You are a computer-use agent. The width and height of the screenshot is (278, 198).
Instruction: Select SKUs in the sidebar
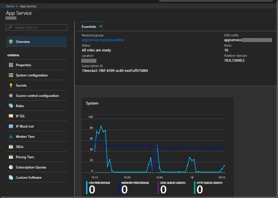(20, 147)
